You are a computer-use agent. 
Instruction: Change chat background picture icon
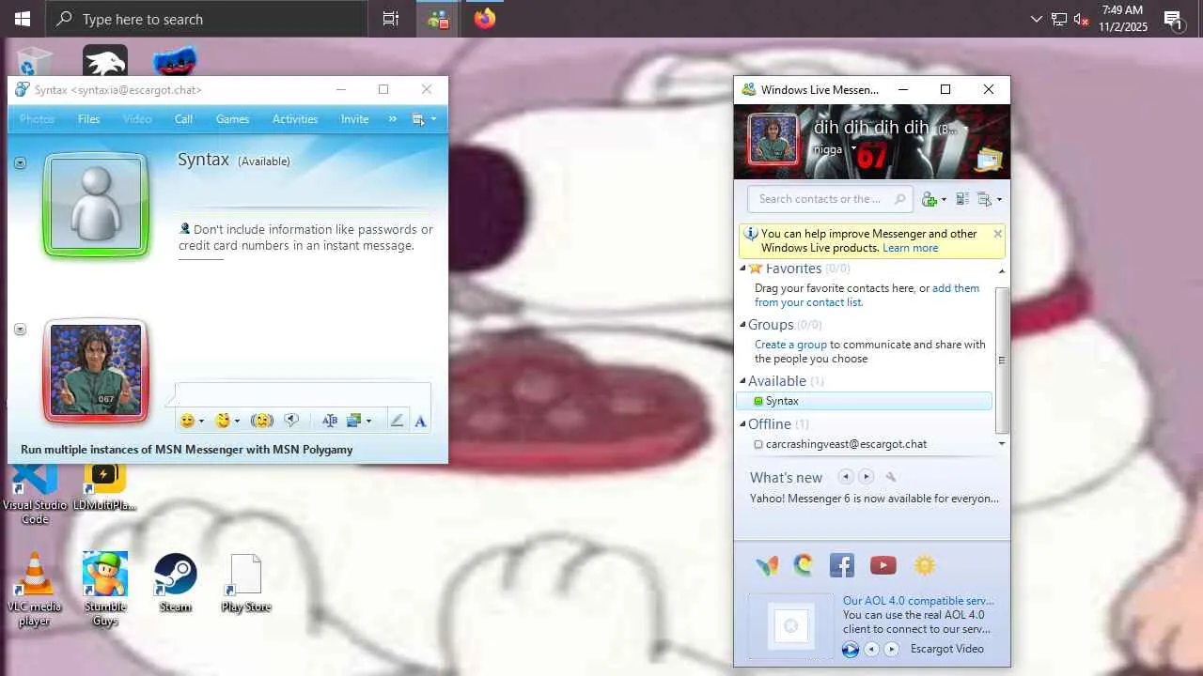[358, 421]
